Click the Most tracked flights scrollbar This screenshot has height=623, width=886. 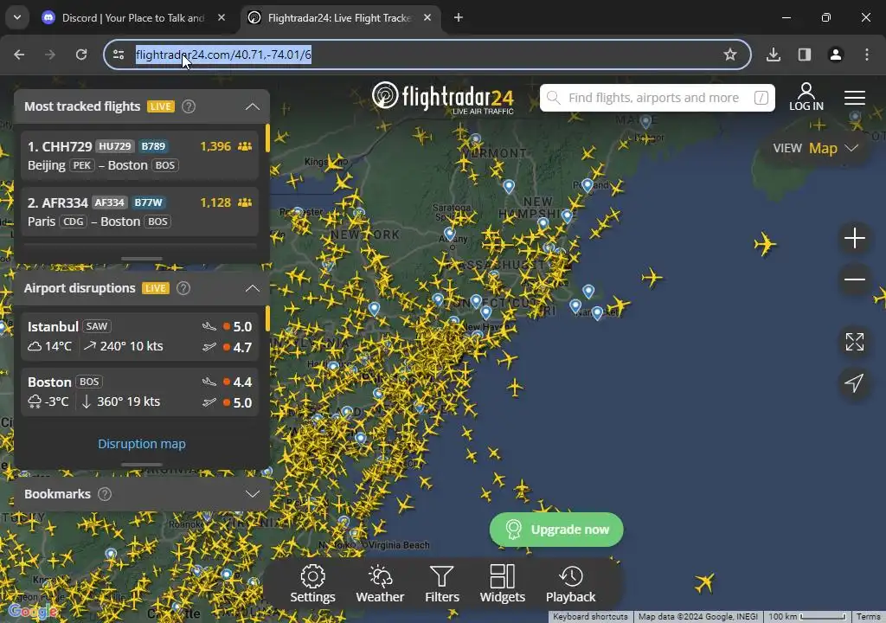point(267,138)
